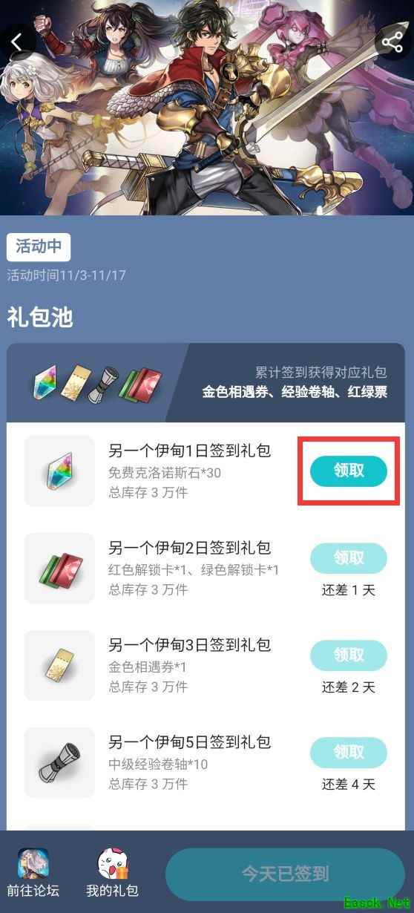Tap the gift pool banner with item icons
414x913 pixels.
206,383
